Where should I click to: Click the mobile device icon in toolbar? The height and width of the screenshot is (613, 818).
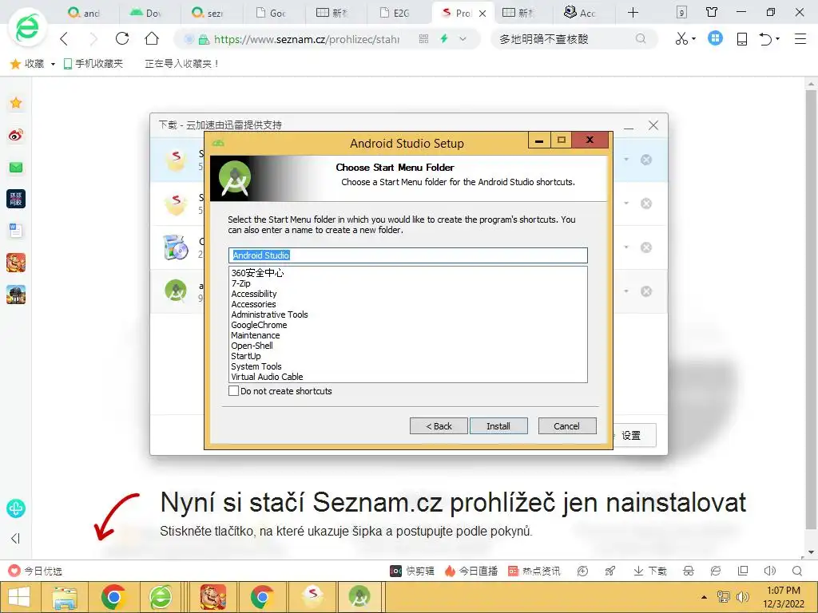(742, 38)
